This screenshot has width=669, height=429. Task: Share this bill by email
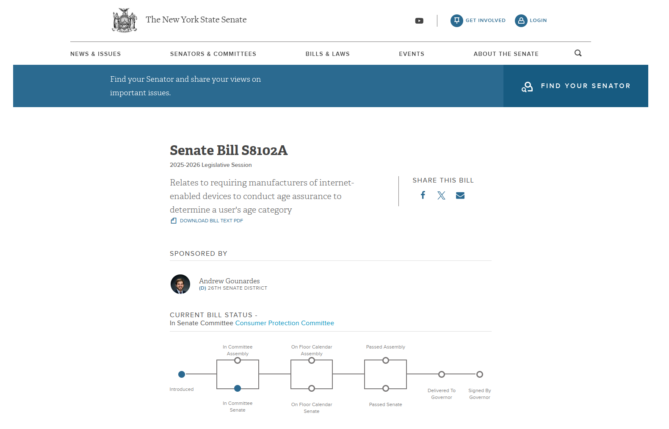(460, 195)
